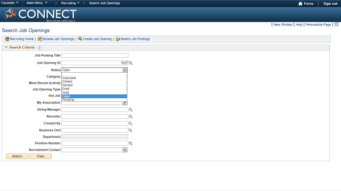
Task: Open Job Opening ID lookup magnifier
Action: (x=131, y=63)
